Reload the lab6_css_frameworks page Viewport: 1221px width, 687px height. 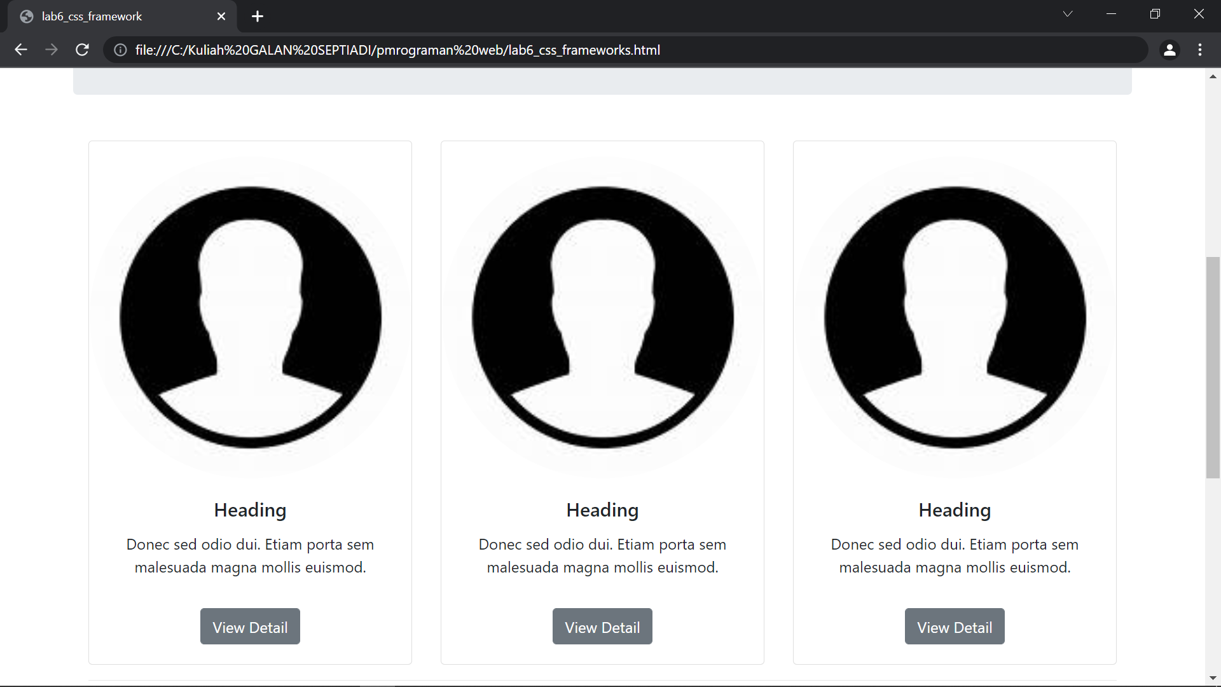[82, 50]
